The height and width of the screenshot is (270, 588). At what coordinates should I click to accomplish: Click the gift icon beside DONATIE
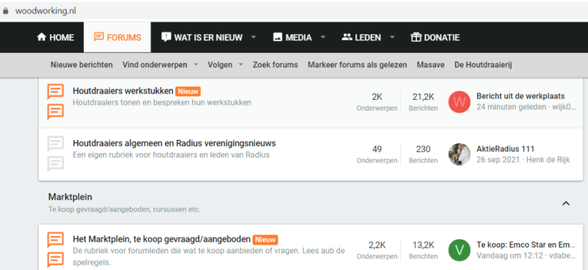click(416, 37)
